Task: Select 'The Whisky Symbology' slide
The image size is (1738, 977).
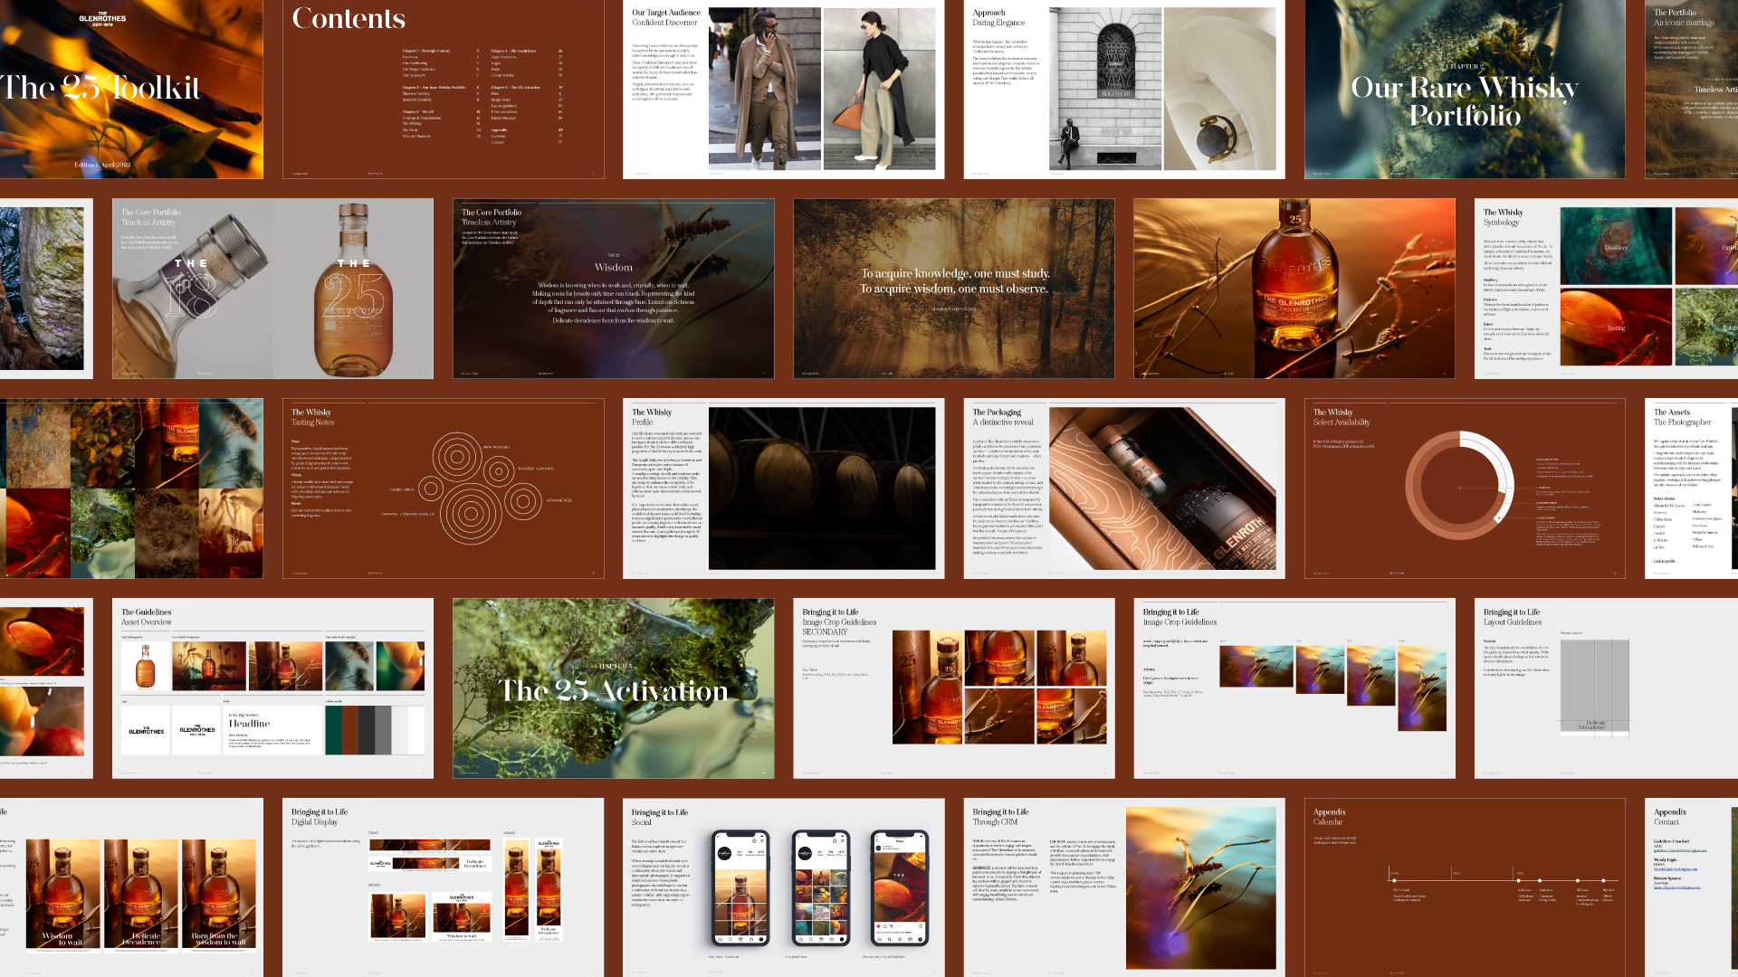Action: [x=1606, y=289]
